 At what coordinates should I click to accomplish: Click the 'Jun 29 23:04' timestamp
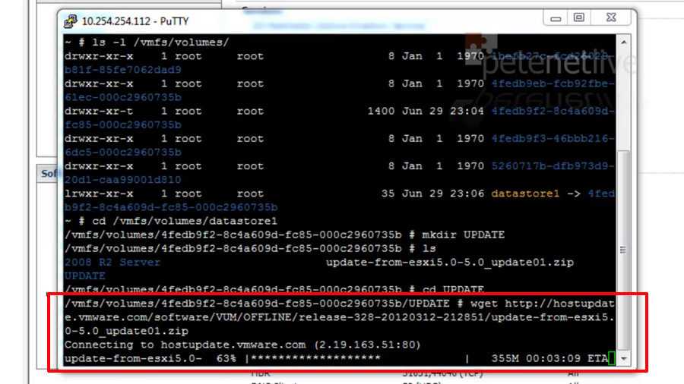tap(443, 111)
